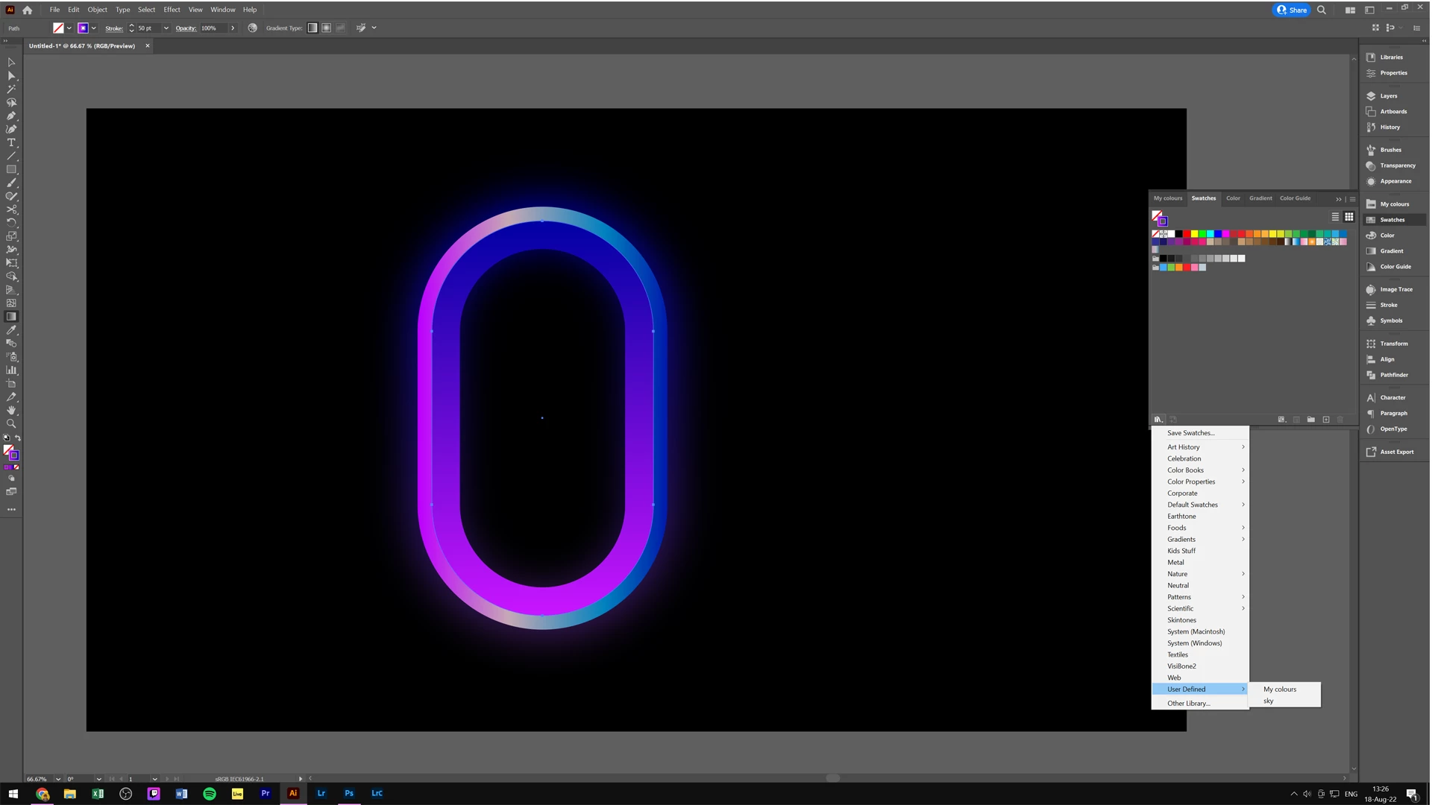Select the Type tool

(x=11, y=142)
